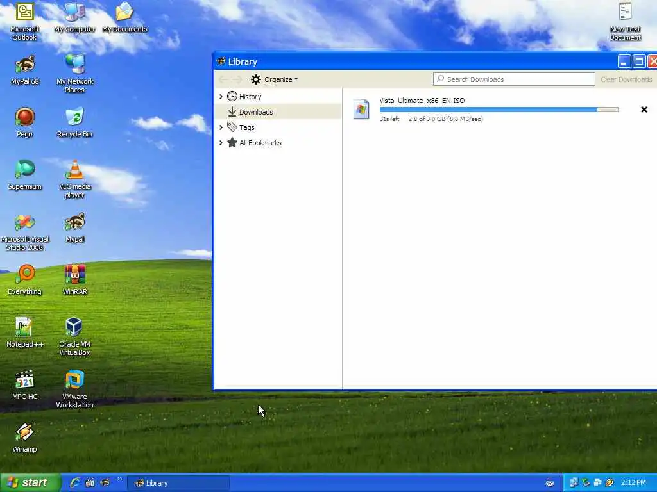Select VMware Workstation icon
The width and height of the screenshot is (657, 492).
coord(74,389)
